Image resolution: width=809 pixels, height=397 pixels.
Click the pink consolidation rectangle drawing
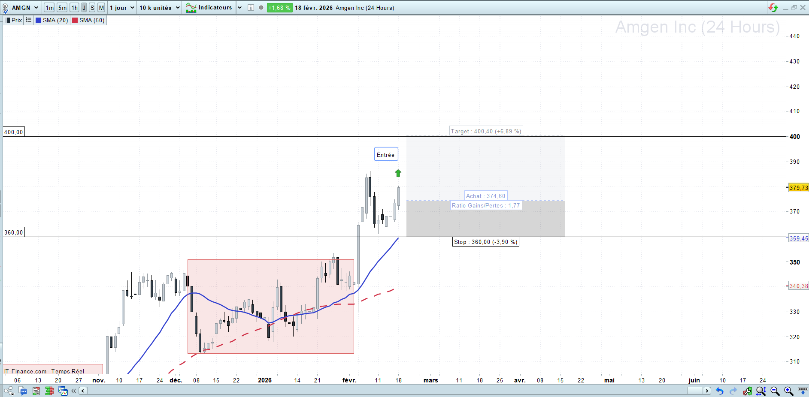tap(271, 307)
